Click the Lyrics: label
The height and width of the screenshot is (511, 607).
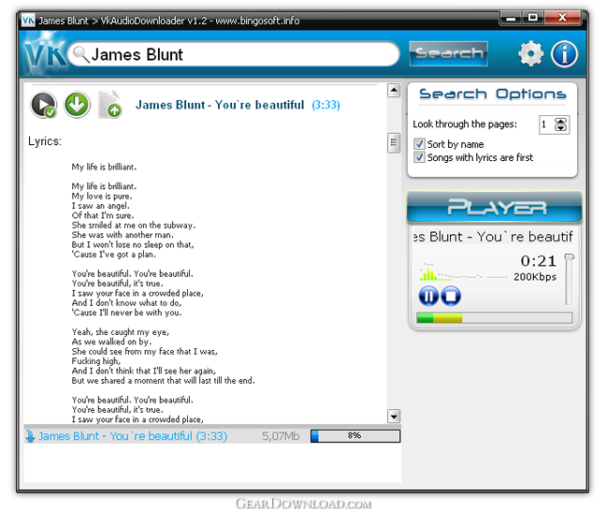[x=45, y=141]
